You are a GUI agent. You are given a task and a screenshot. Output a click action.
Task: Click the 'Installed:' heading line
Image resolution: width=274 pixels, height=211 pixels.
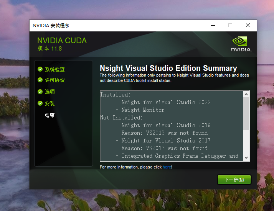[116, 95]
